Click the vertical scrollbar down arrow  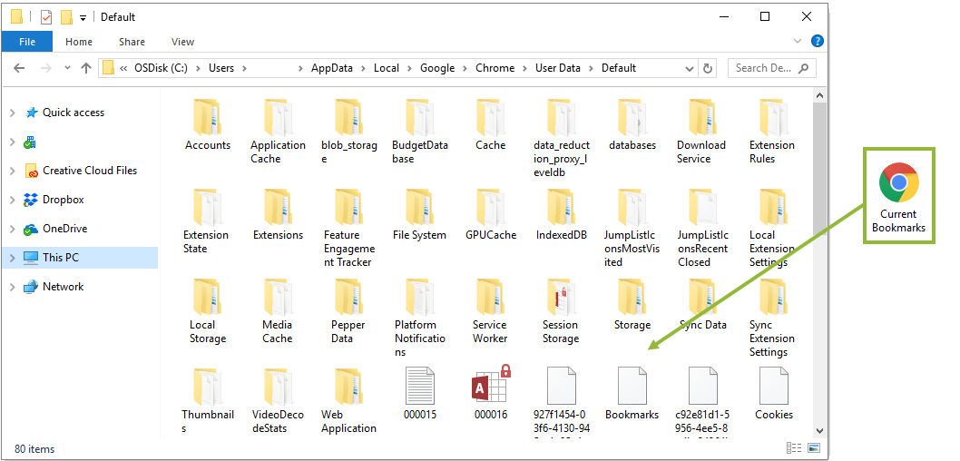pyautogui.click(x=820, y=430)
